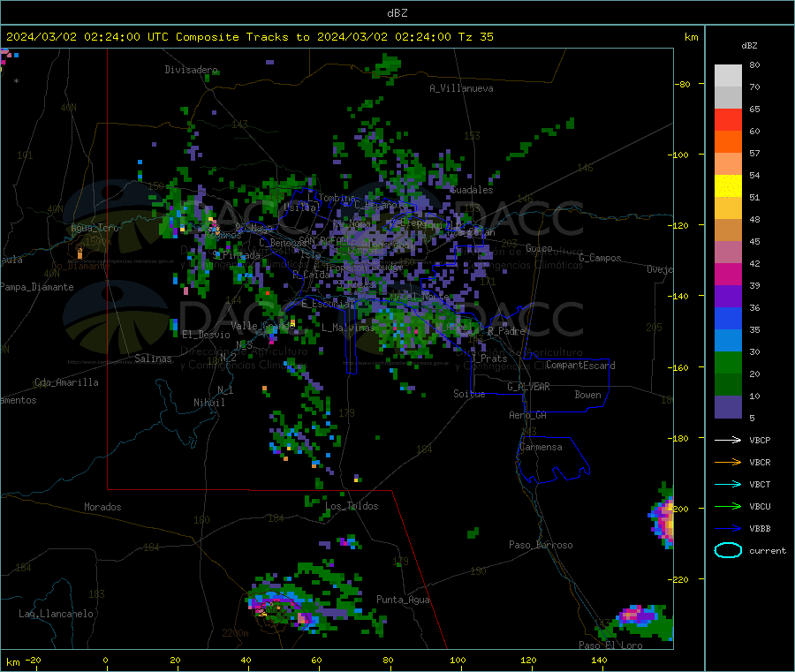The height and width of the screenshot is (672, 795).
Task: Pick the salmon 54–57 dBZ swatch
Action: [728, 163]
